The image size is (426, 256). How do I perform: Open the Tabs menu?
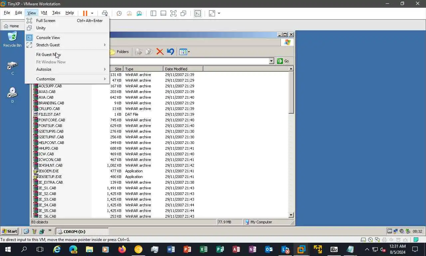coord(56,13)
